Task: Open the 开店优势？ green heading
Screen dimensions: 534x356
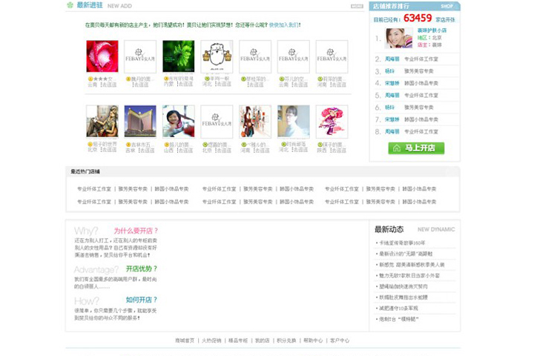Action: (141, 268)
